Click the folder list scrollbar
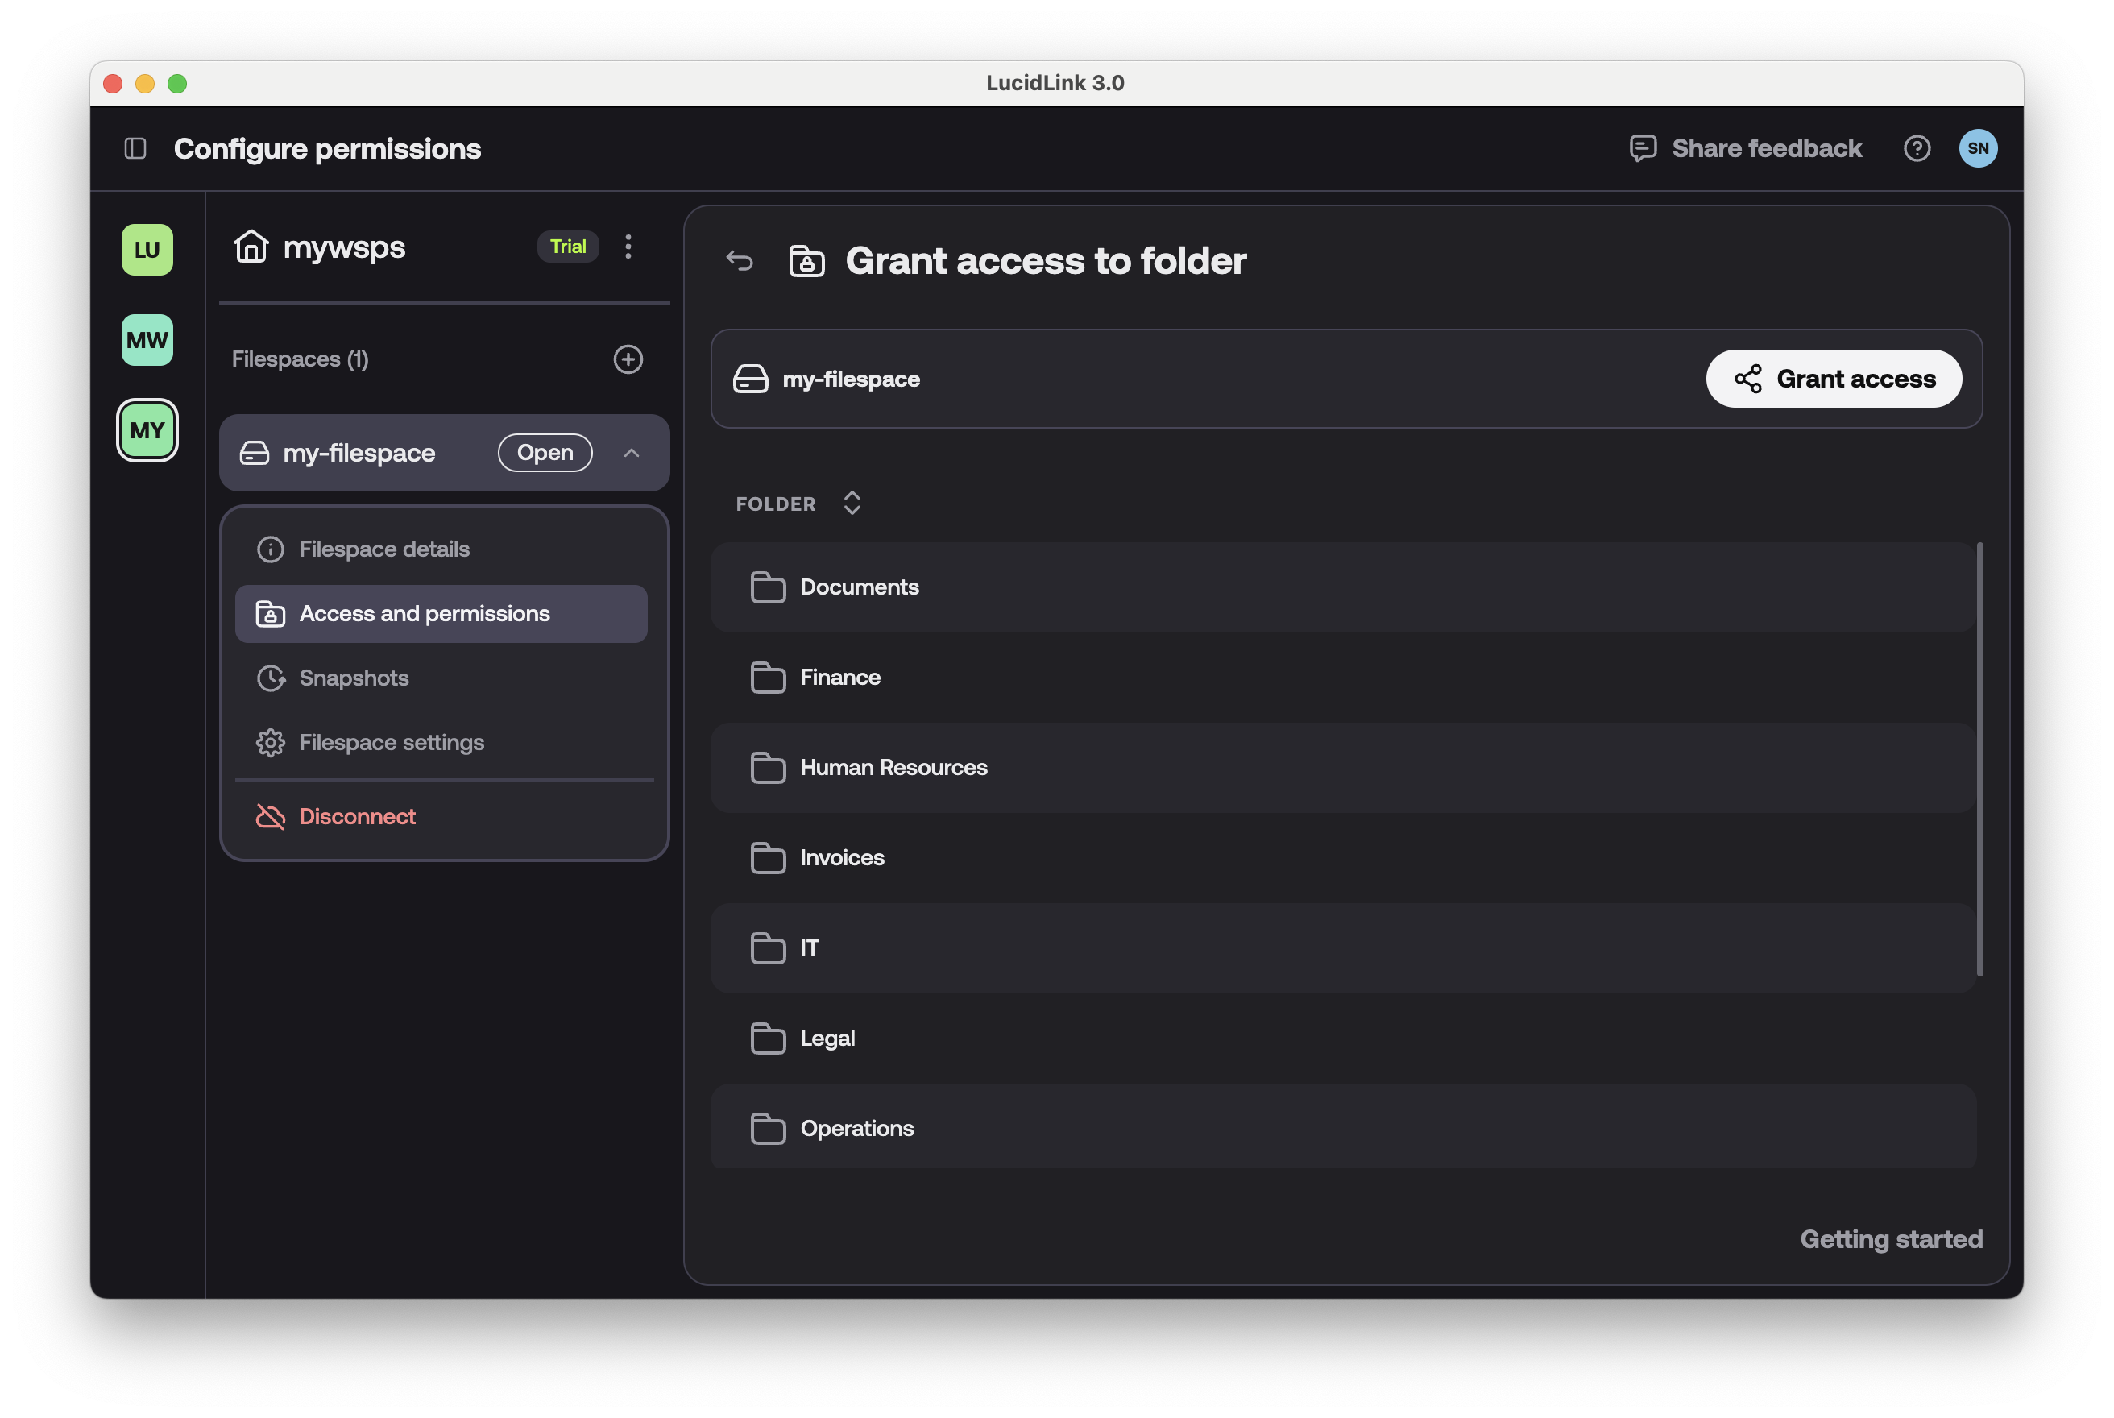The height and width of the screenshot is (1418, 2114). (x=1980, y=760)
